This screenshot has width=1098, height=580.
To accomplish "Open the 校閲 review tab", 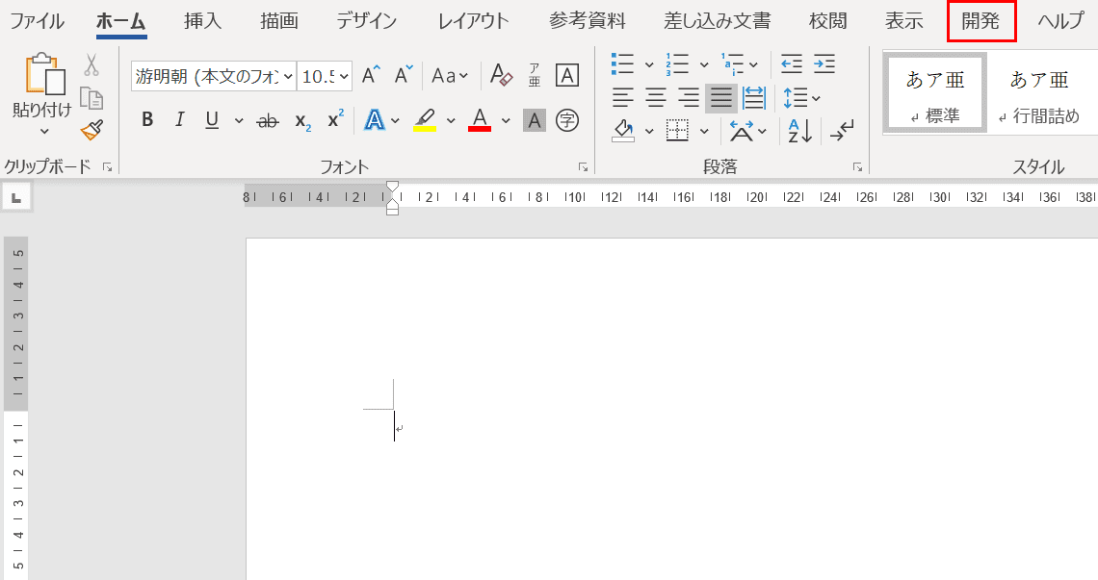I will pos(827,21).
